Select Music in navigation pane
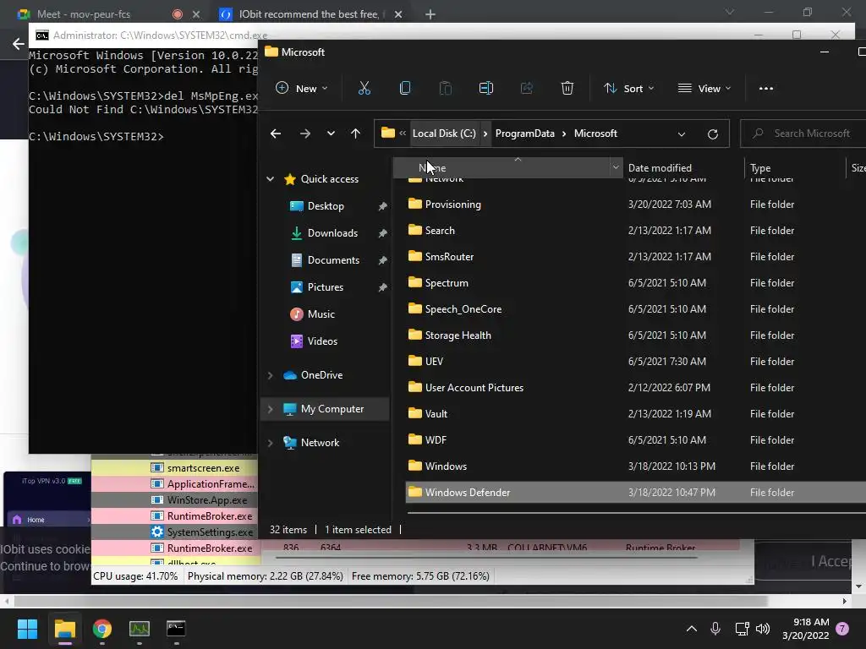This screenshot has width=866, height=649. point(321,314)
